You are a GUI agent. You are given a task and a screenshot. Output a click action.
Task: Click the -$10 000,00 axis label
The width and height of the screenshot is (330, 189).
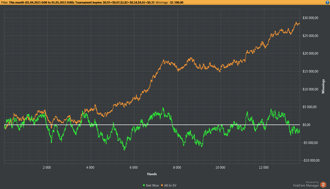point(311,160)
